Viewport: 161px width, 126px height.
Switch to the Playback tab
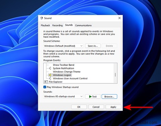45,25
